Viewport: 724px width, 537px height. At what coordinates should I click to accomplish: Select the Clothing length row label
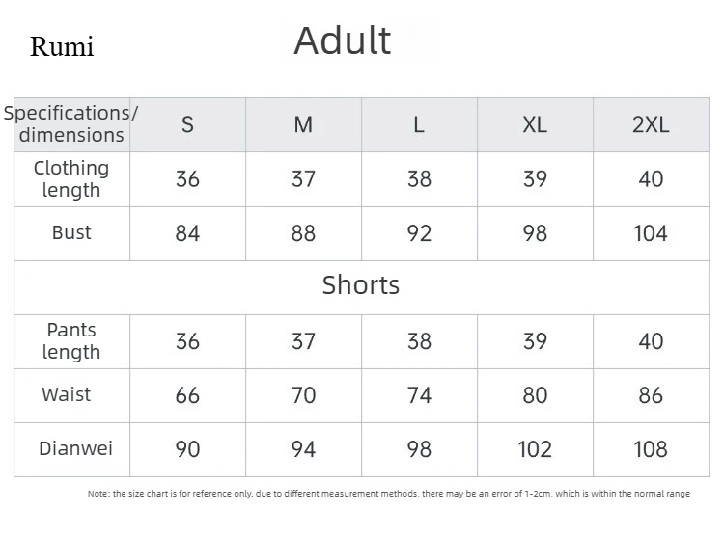coord(71,179)
